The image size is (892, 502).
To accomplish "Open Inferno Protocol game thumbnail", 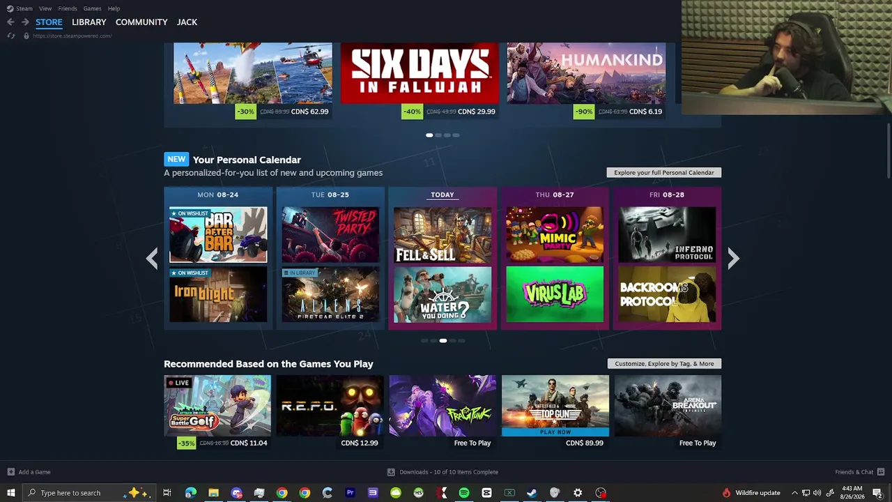I will [667, 234].
